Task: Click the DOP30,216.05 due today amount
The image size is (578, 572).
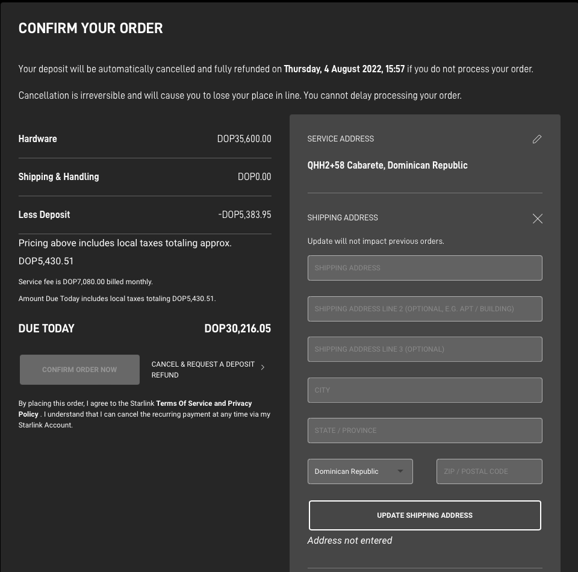Action: [x=238, y=328]
